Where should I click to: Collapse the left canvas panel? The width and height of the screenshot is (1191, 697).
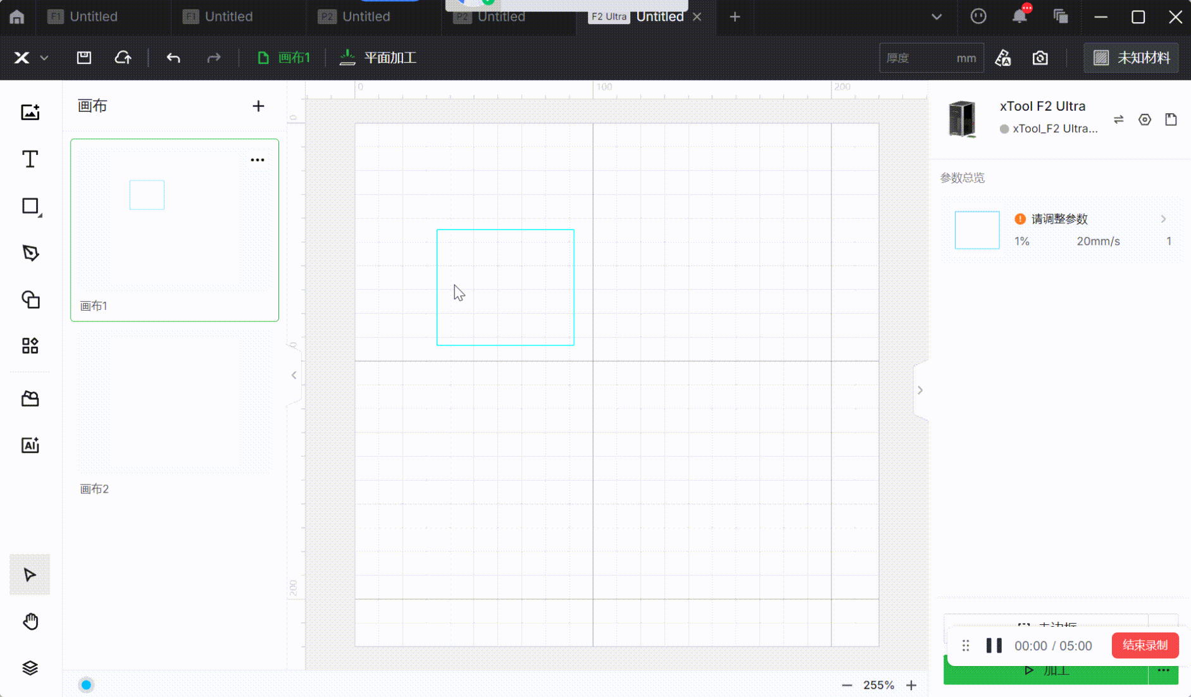click(x=294, y=375)
